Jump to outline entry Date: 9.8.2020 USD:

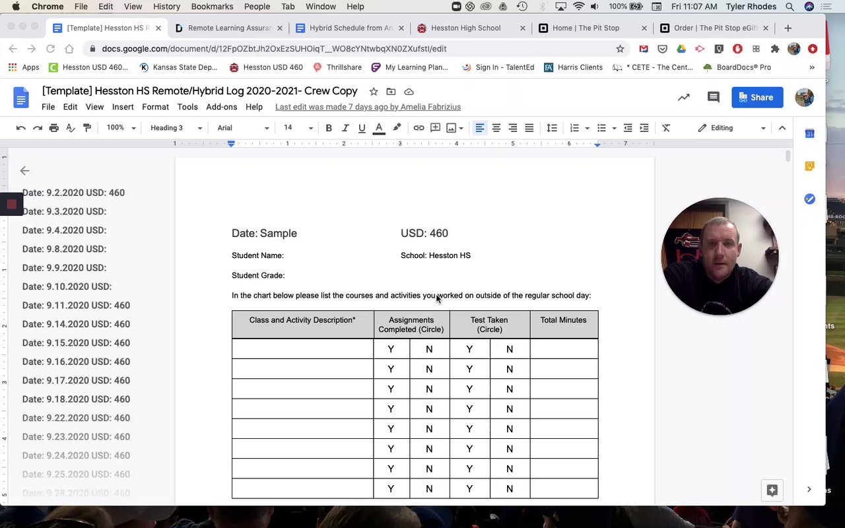point(64,249)
